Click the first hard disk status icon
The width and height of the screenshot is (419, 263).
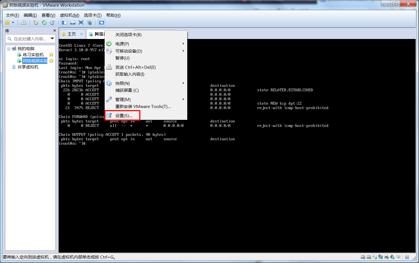click(363, 257)
